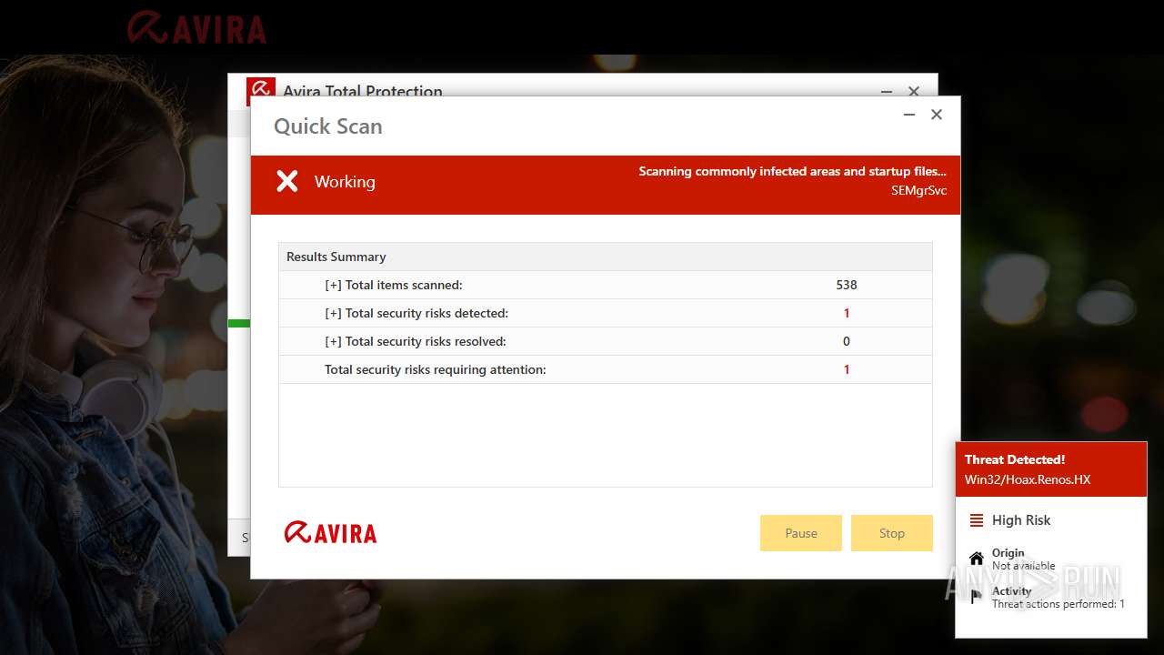Click the Pause button

pyautogui.click(x=800, y=533)
